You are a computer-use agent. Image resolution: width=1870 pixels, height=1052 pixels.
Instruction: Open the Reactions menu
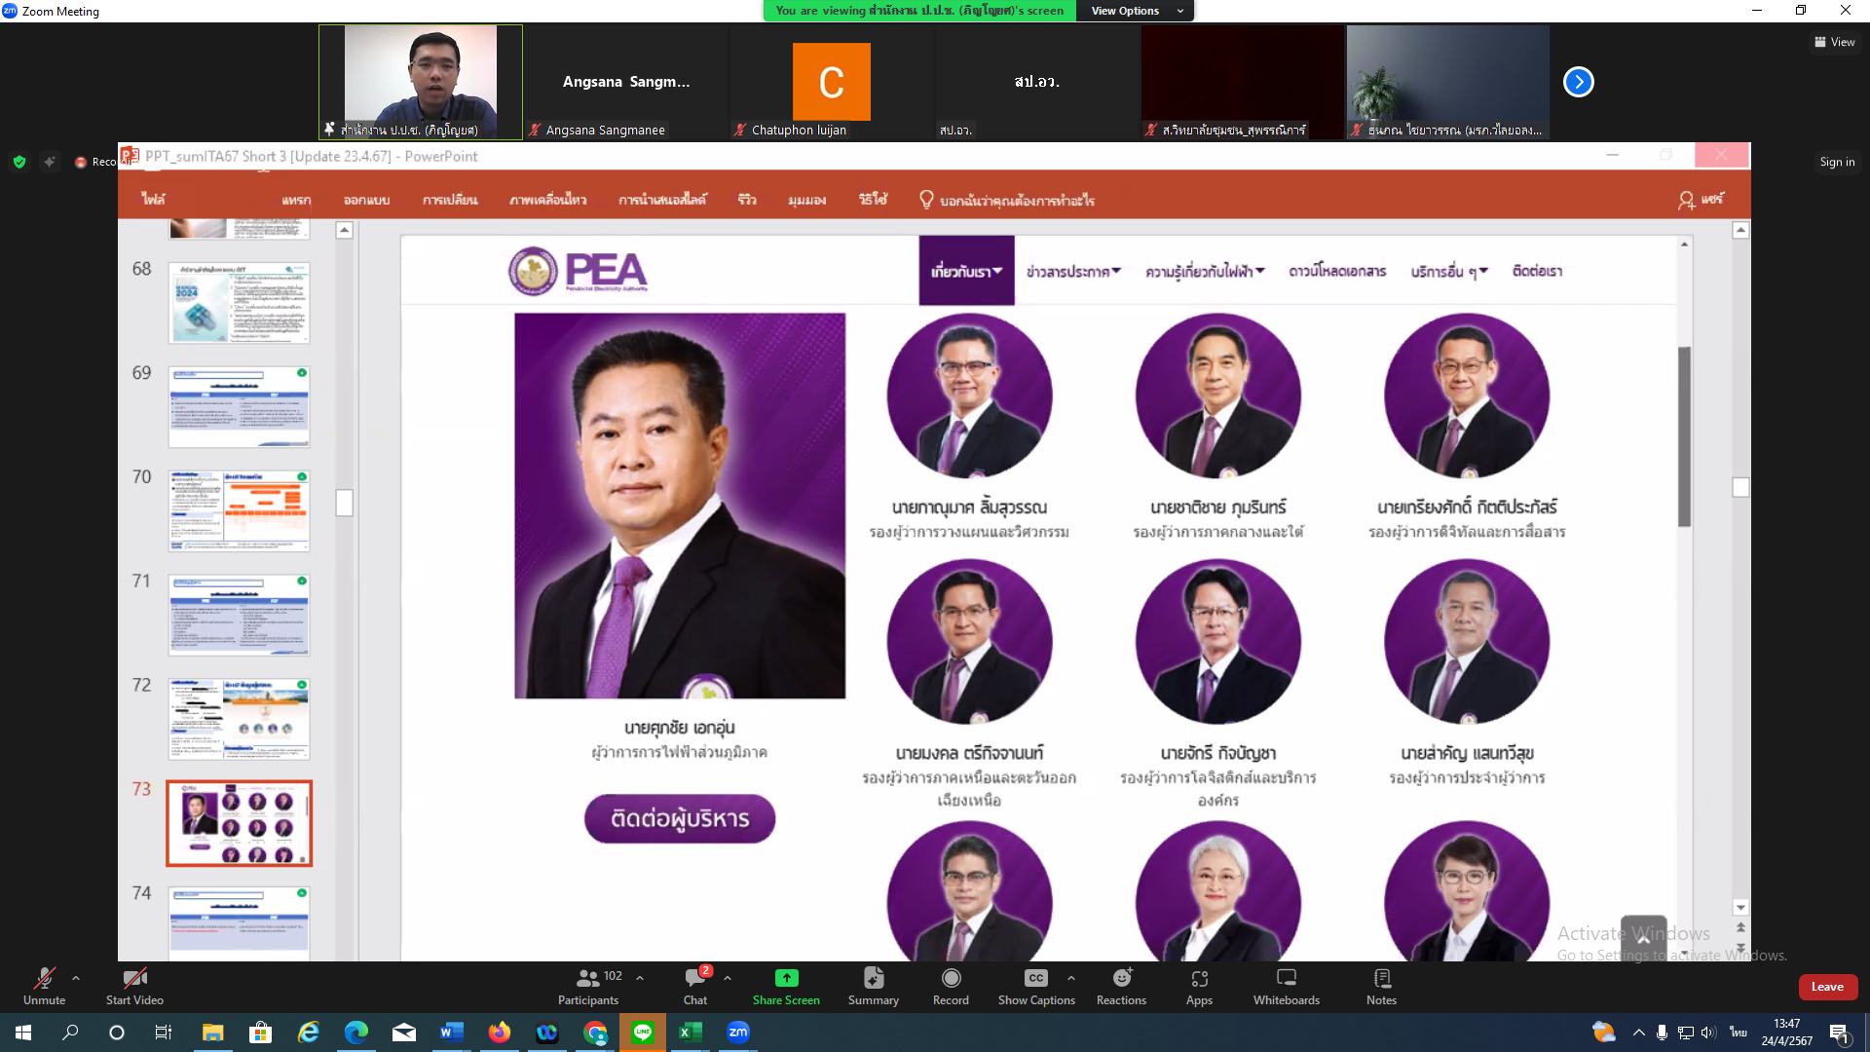tap(1121, 986)
